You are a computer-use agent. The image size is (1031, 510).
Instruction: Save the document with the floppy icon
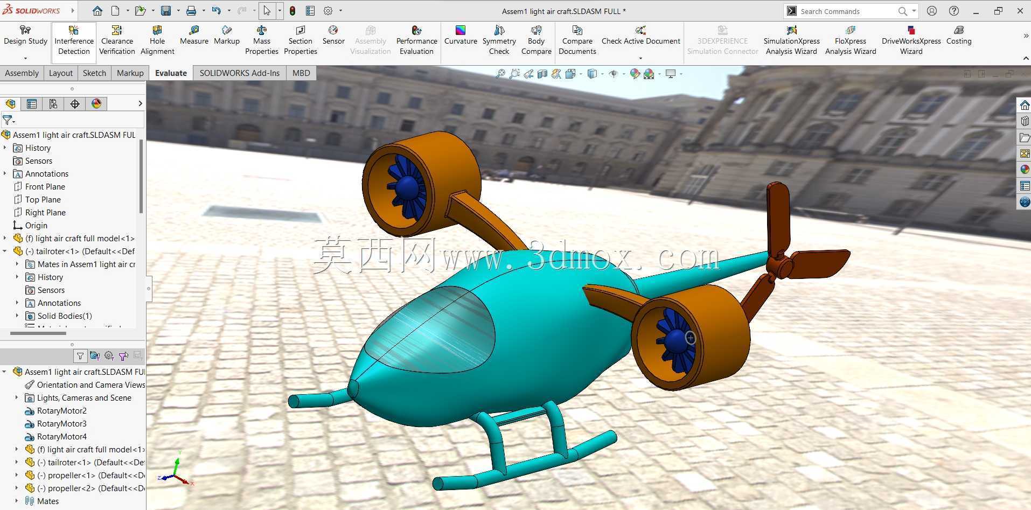166,11
